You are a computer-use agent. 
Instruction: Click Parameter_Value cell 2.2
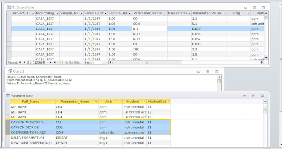tap(209, 49)
